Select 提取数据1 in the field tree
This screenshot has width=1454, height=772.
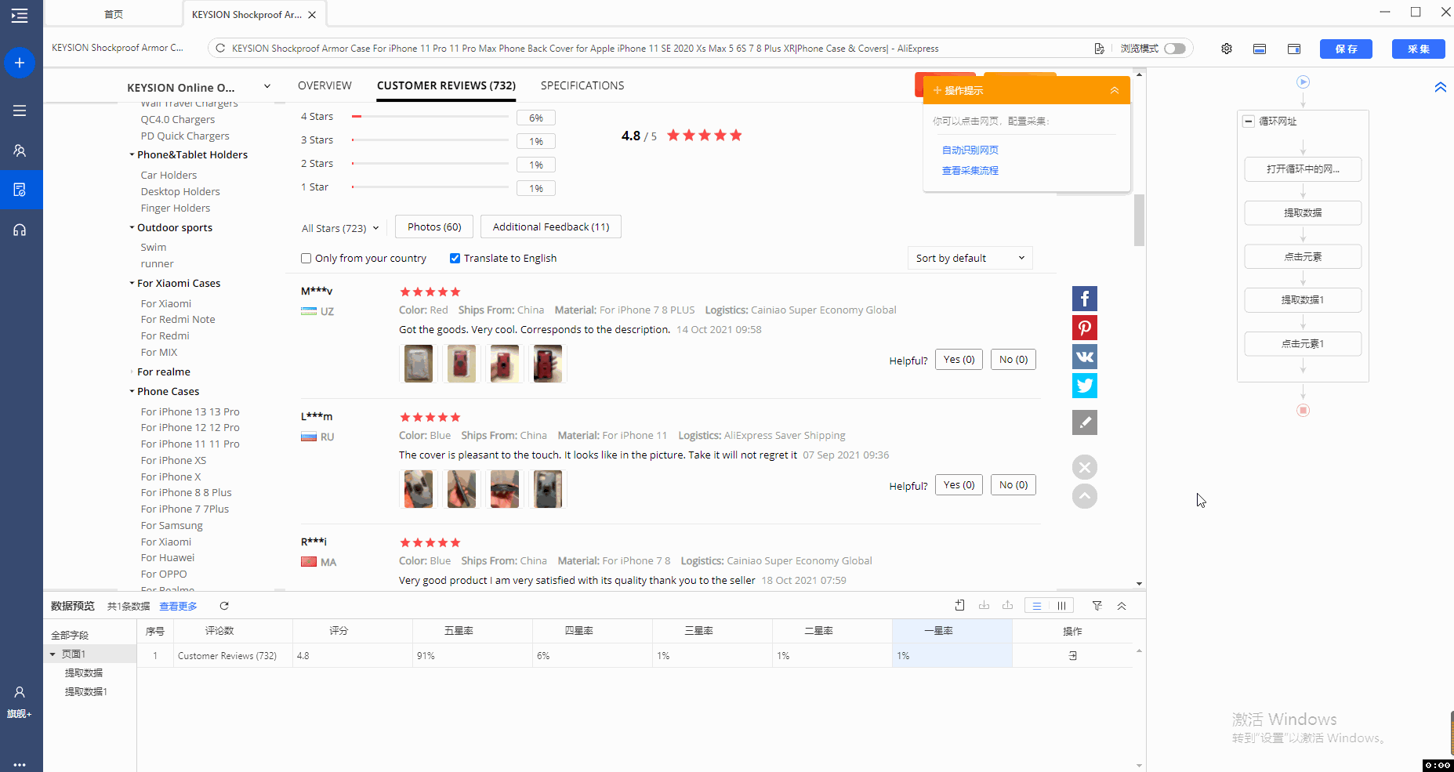pyautogui.click(x=85, y=692)
